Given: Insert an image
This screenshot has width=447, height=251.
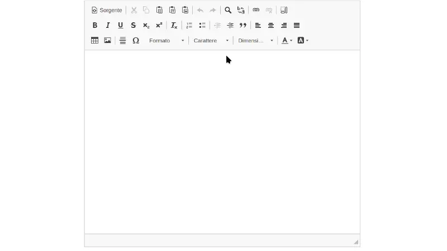Looking at the screenshot, I should (x=107, y=40).
